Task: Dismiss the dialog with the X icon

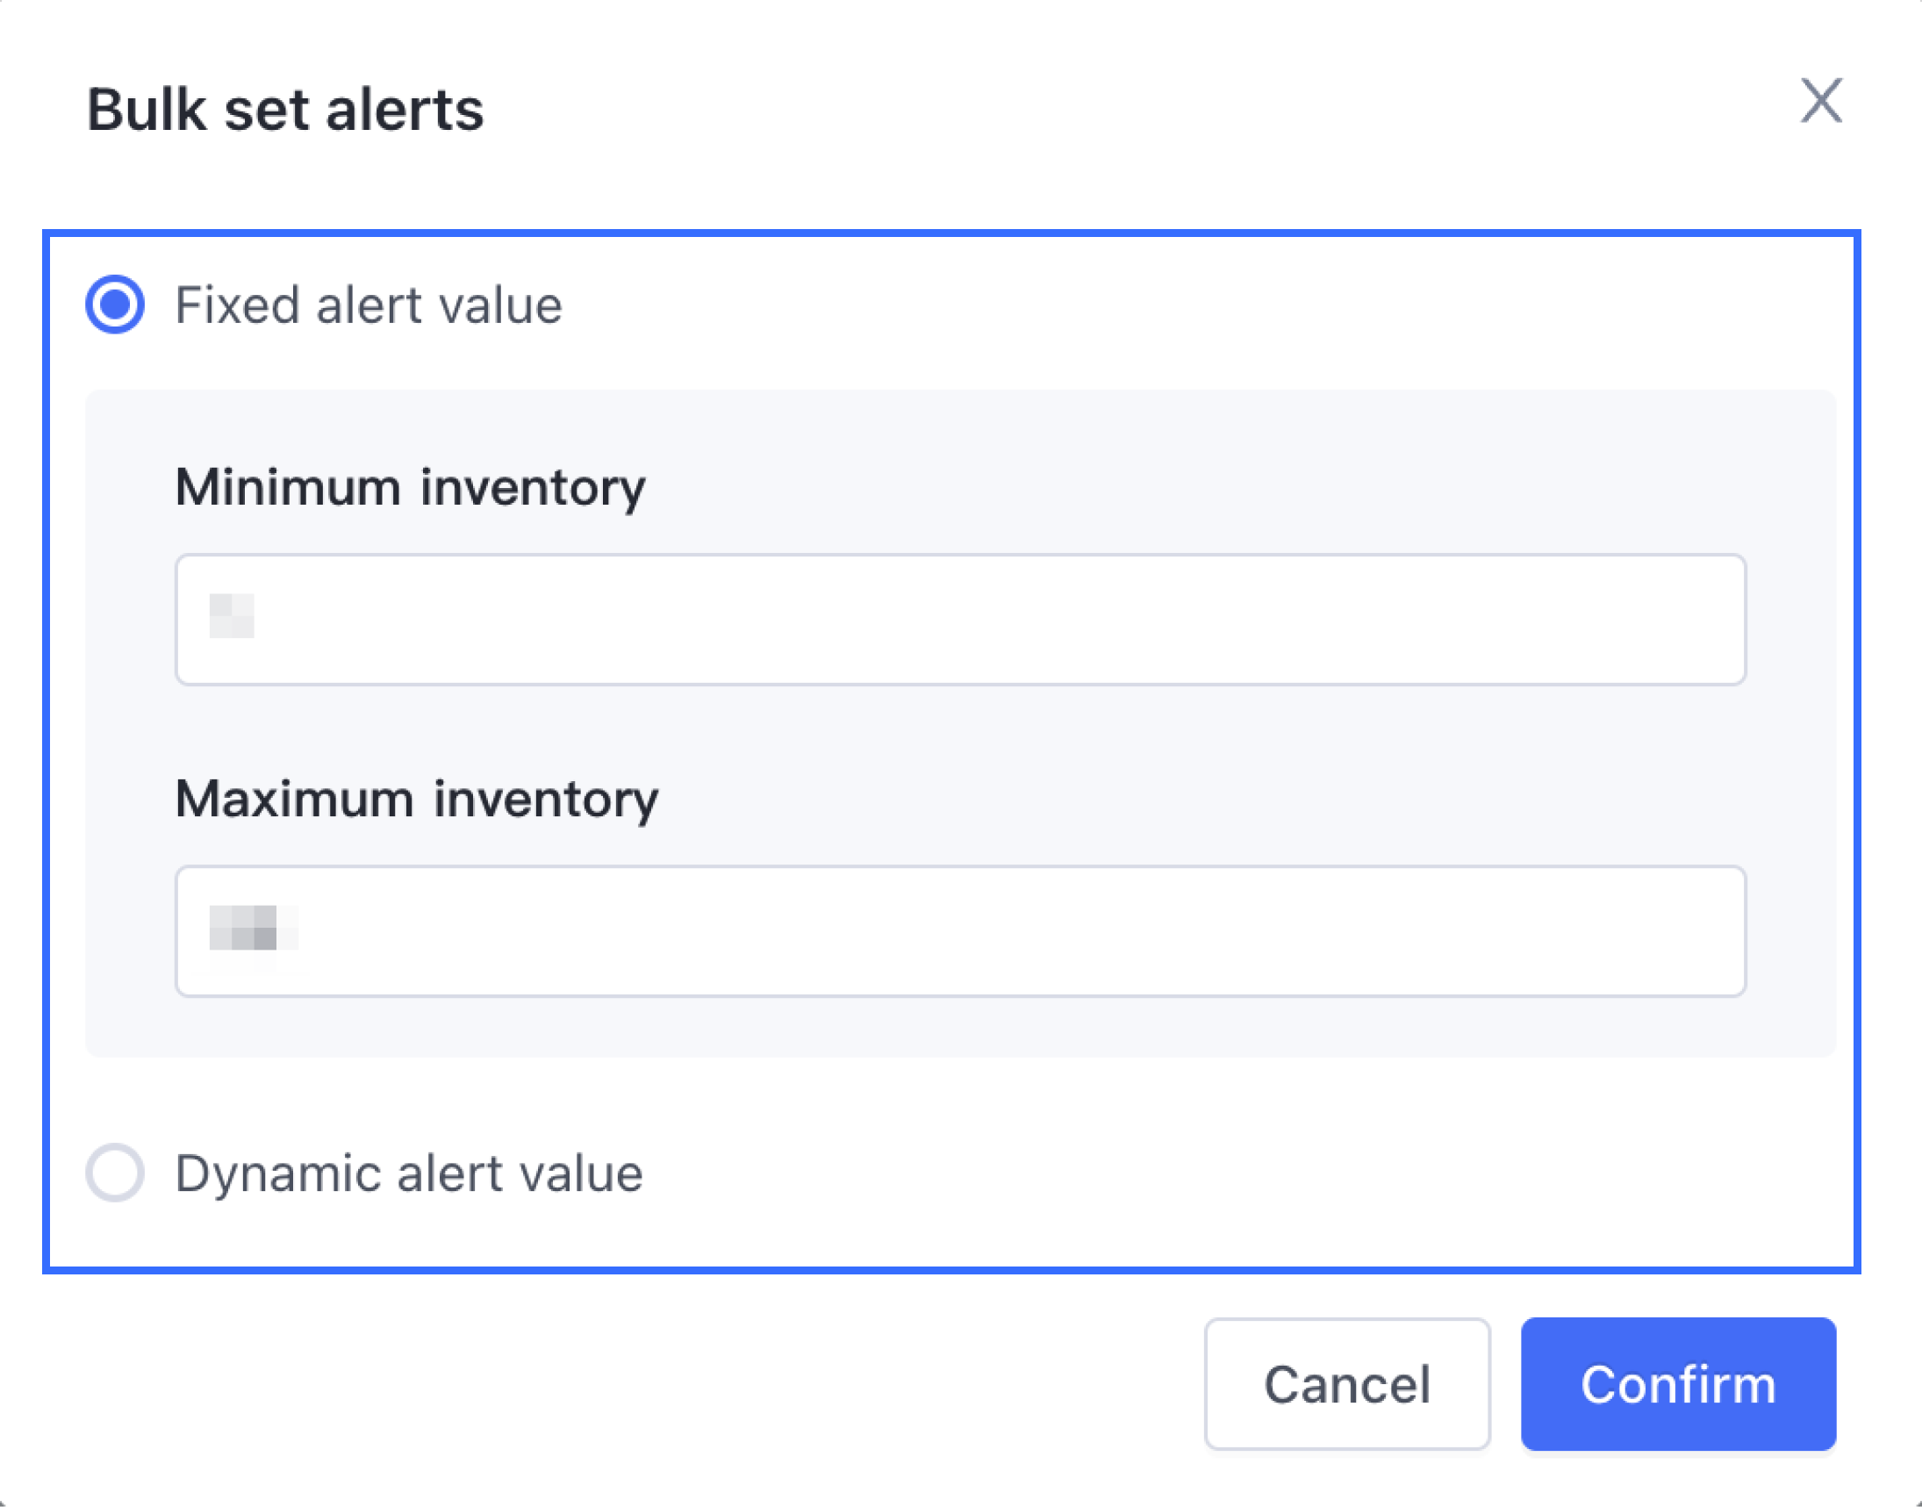Action: point(1820,102)
